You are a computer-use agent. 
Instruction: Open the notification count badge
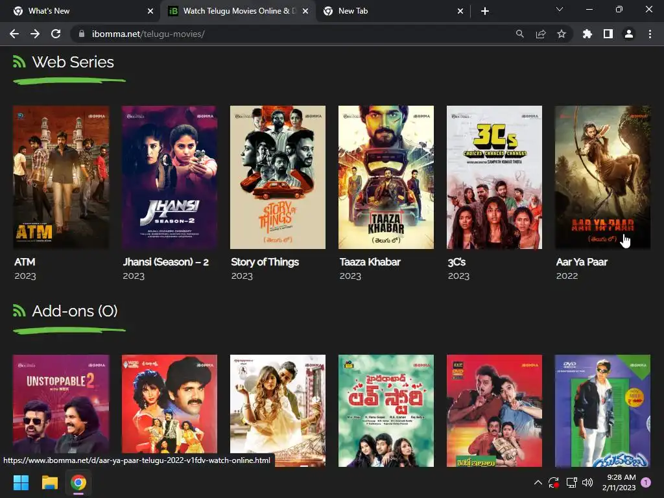point(646,482)
